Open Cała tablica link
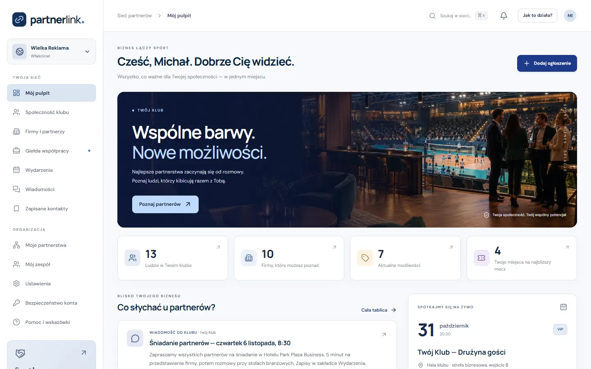Image resolution: width=591 pixels, height=369 pixels. pyautogui.click(x=378, y=310)
